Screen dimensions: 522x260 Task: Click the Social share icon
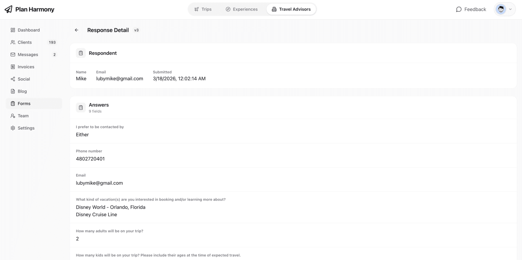click(x=13, y=79)
